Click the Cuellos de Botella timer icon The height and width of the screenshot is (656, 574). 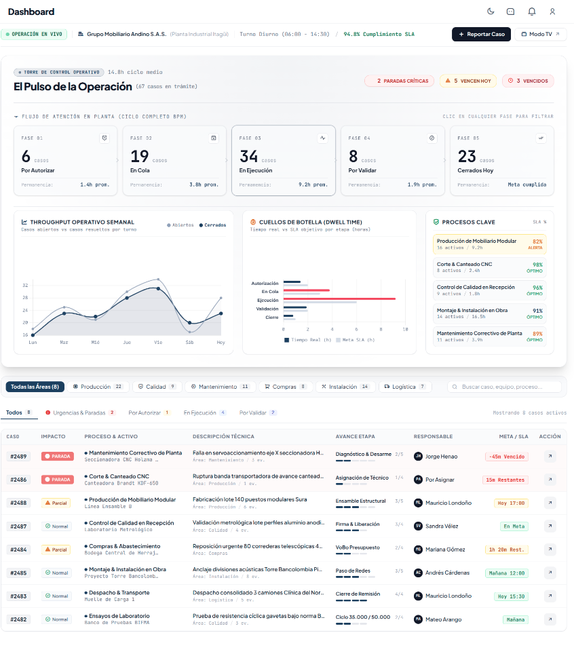[253, 222]
